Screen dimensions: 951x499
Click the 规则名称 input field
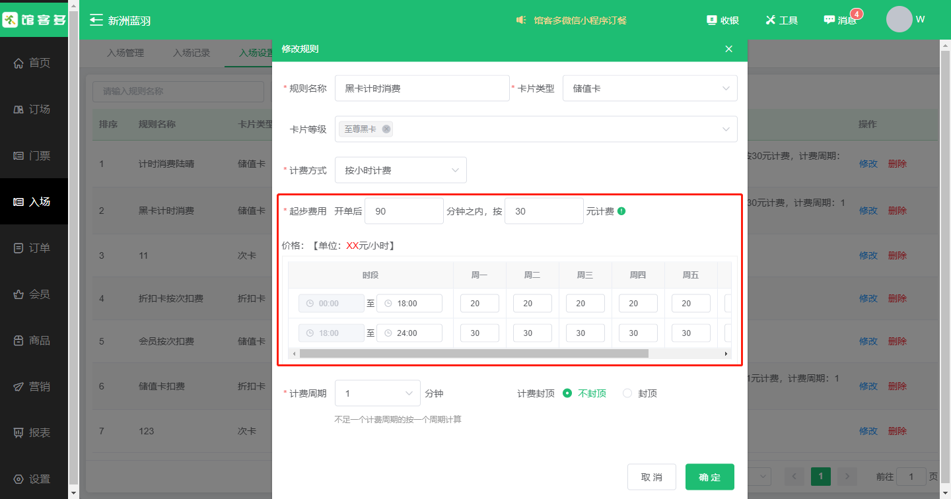tap(422, 88)
